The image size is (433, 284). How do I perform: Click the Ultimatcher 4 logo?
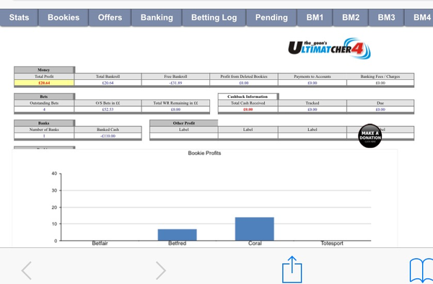click(330, 48)
